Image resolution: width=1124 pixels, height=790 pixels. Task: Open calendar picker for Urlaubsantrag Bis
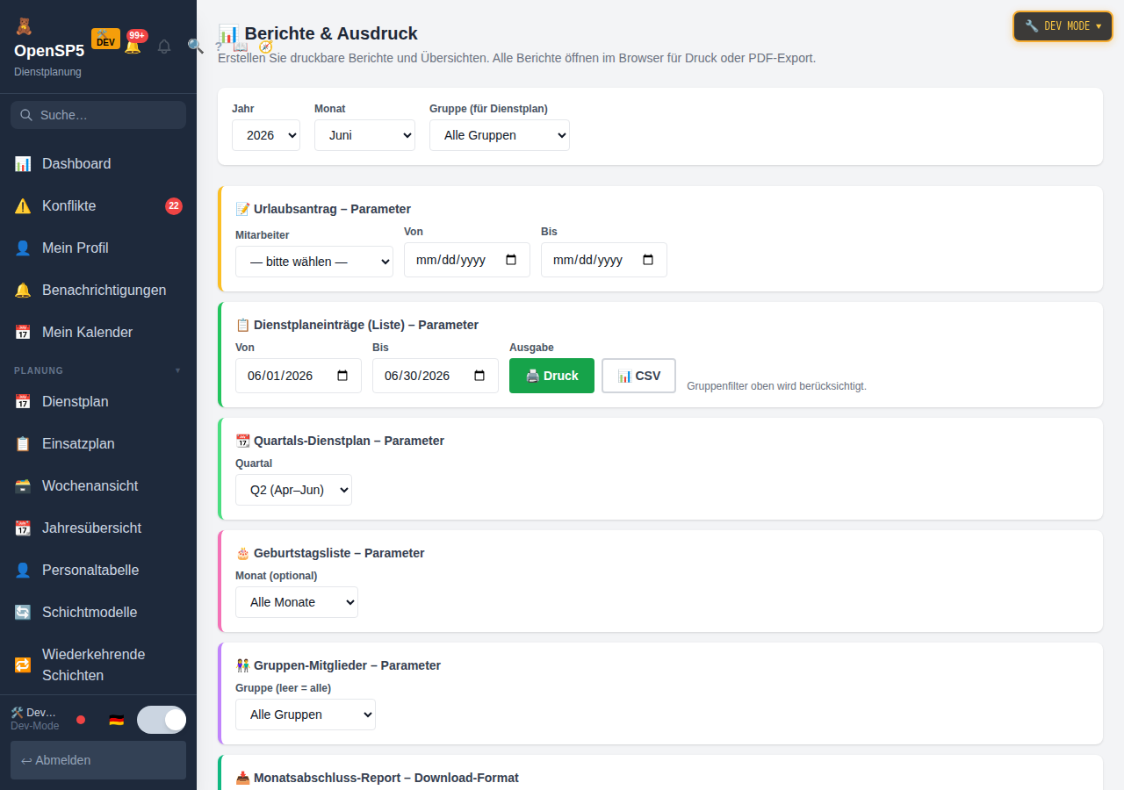click(x=649, y=260)
